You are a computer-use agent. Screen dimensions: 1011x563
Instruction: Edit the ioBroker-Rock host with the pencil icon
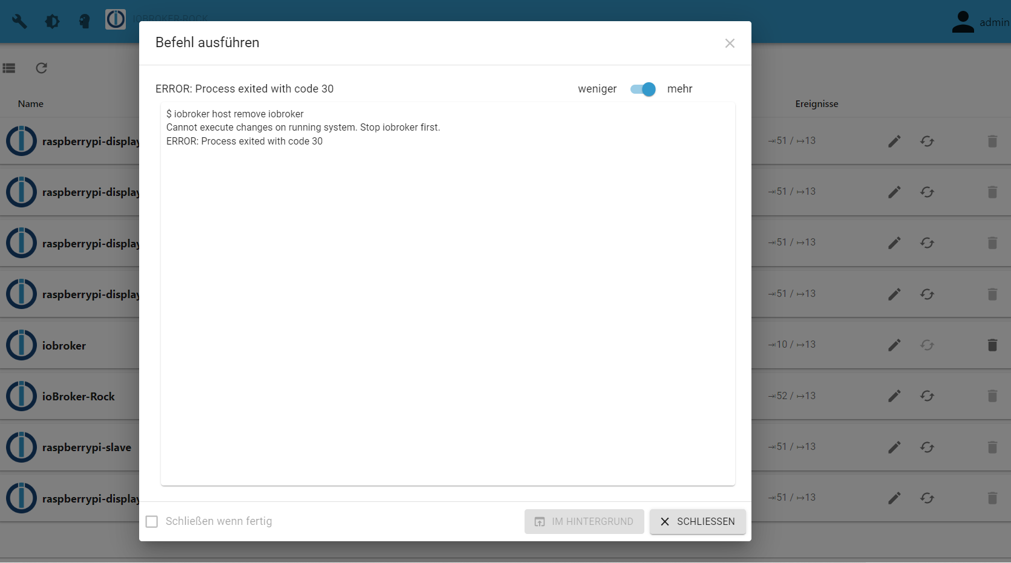point(894,396)
